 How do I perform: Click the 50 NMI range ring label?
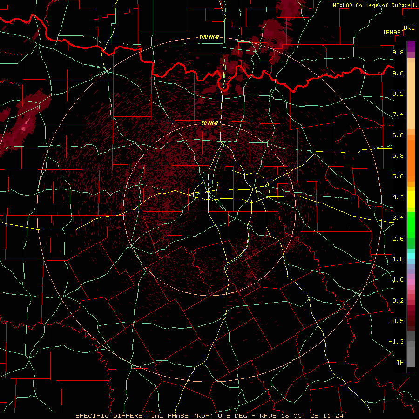209,123
